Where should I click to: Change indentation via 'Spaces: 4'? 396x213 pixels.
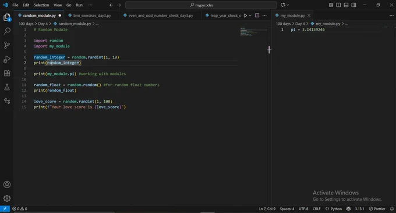[287, 209]
